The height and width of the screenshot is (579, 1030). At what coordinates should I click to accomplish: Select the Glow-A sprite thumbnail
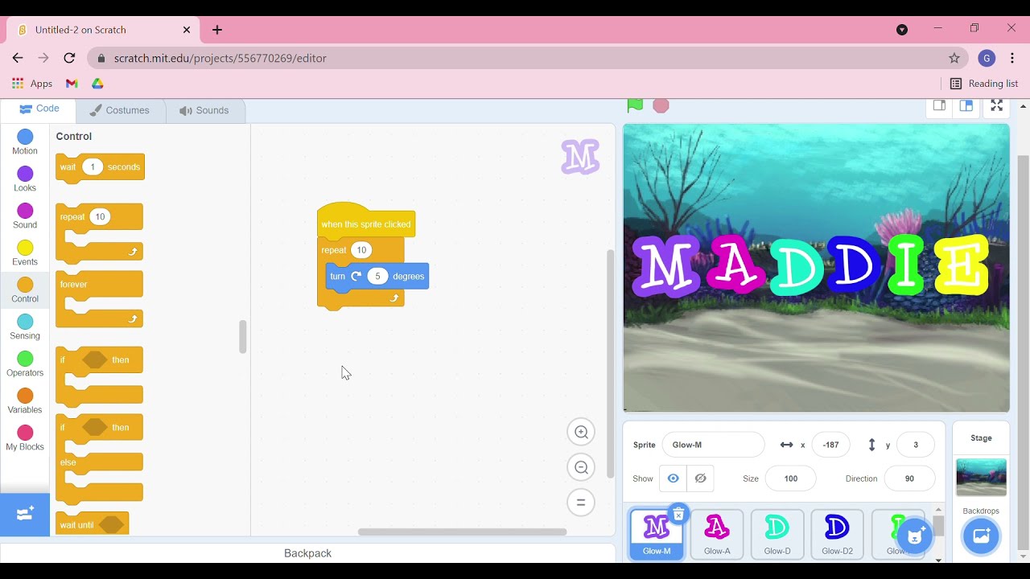coord(717,534)
